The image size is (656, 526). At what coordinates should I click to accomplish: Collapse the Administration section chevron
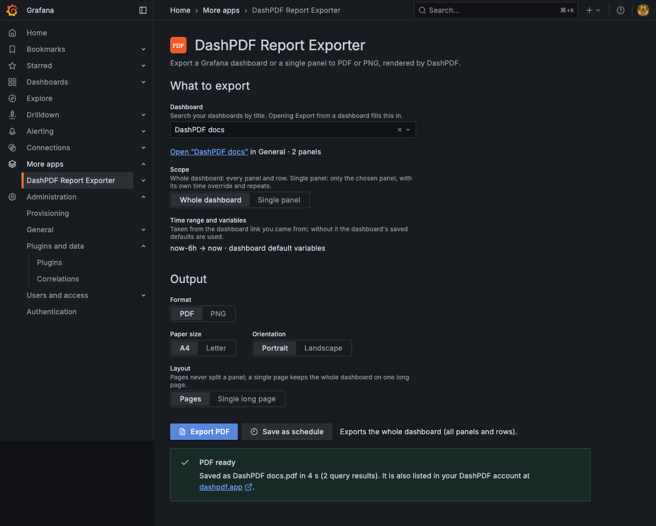click(143, 197)
